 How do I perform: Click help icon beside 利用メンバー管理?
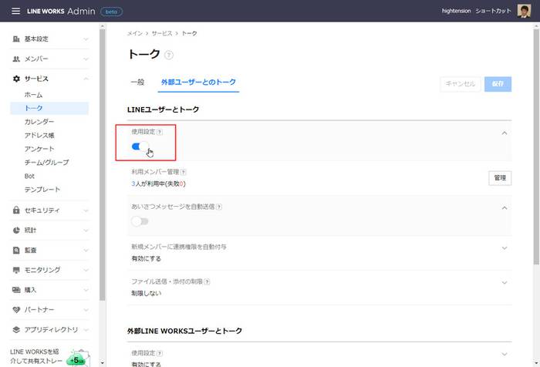tap(184, 172)
